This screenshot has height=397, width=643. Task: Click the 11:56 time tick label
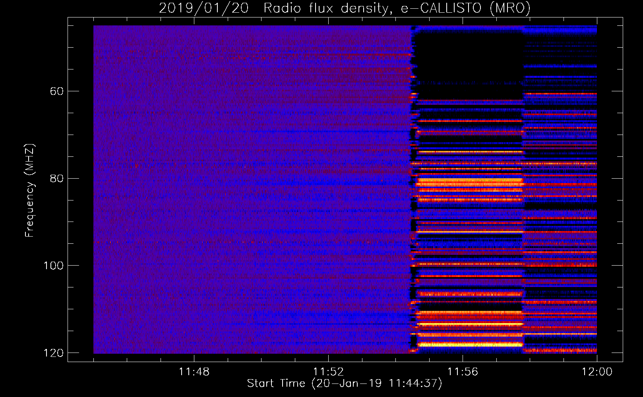tap(463, 372)
